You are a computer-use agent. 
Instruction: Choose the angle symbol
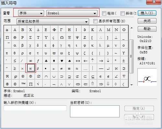[x=116, y=76]
